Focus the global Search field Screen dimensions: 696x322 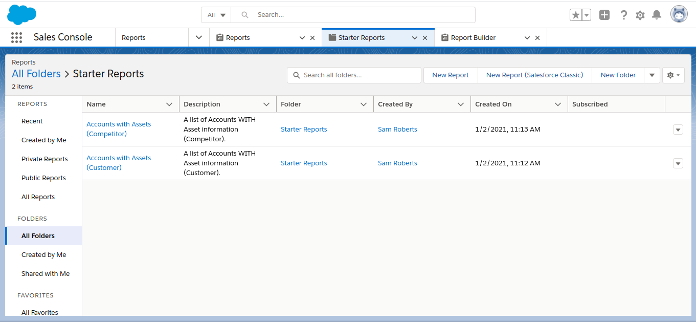(353, 15)
